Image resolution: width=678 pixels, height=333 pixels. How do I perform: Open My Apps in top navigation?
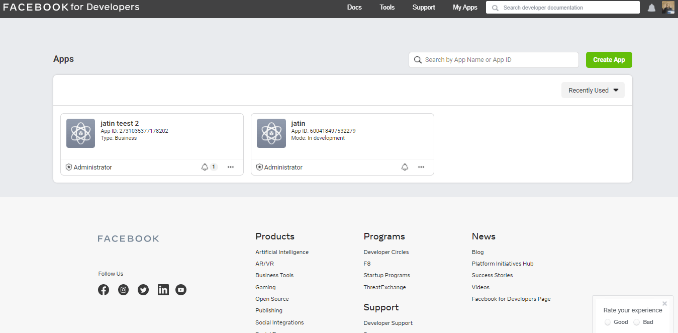[465, 8]
